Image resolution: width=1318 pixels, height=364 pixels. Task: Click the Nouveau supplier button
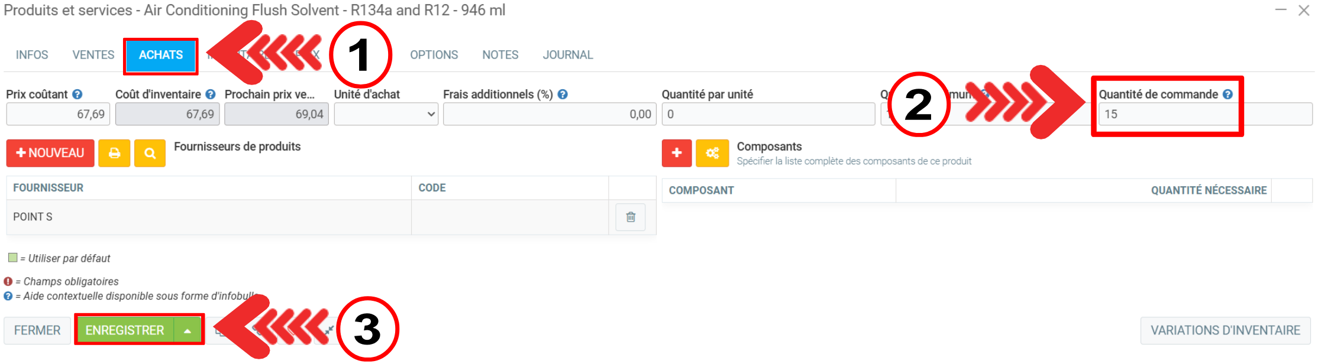click(x=50, y=153)
